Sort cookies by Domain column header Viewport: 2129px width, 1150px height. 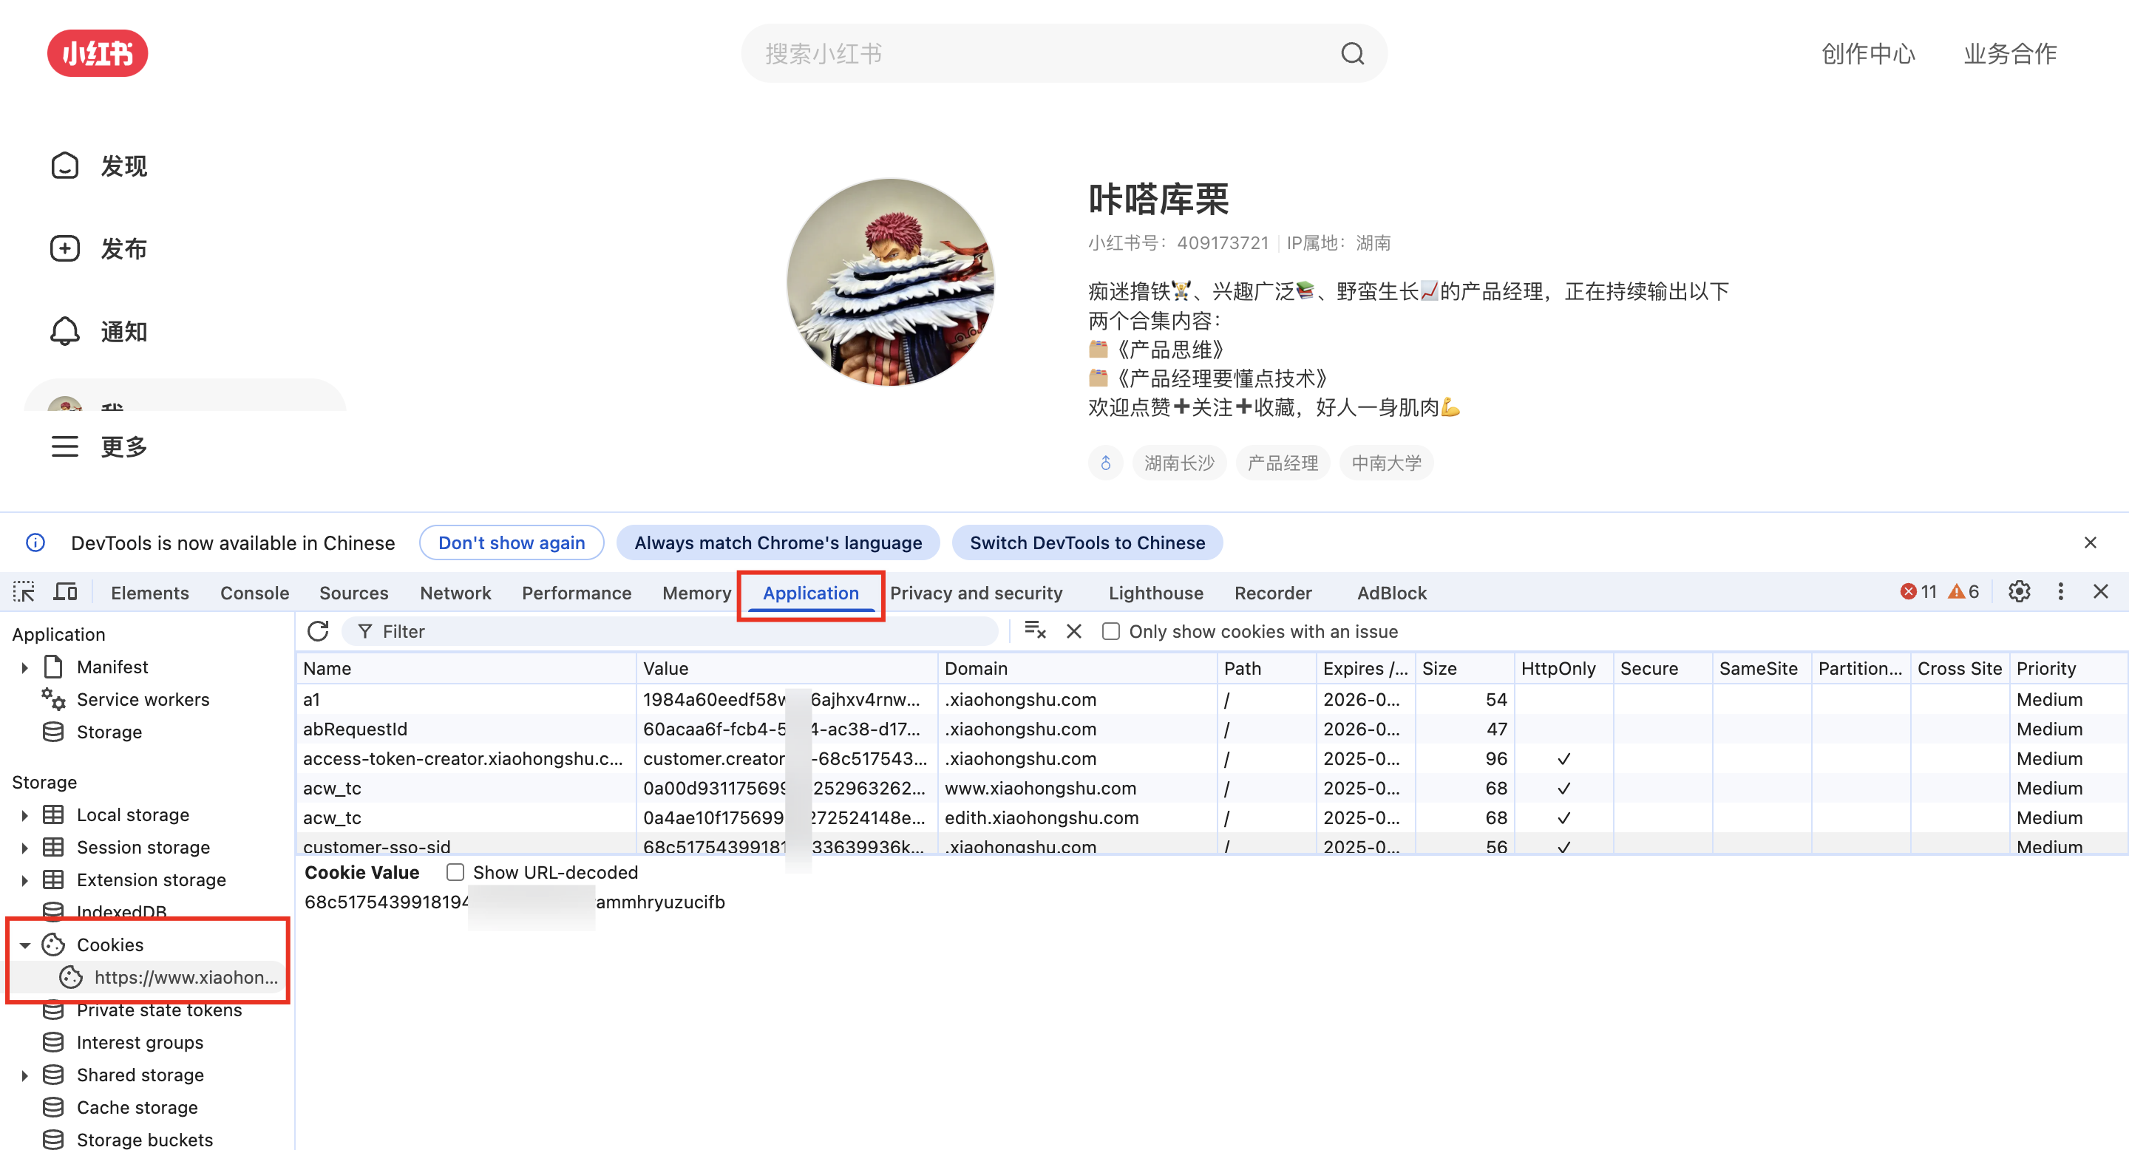click(1077, 668)
